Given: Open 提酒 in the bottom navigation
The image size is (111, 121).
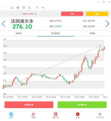Looking at the screenshot, I should 33,116.
